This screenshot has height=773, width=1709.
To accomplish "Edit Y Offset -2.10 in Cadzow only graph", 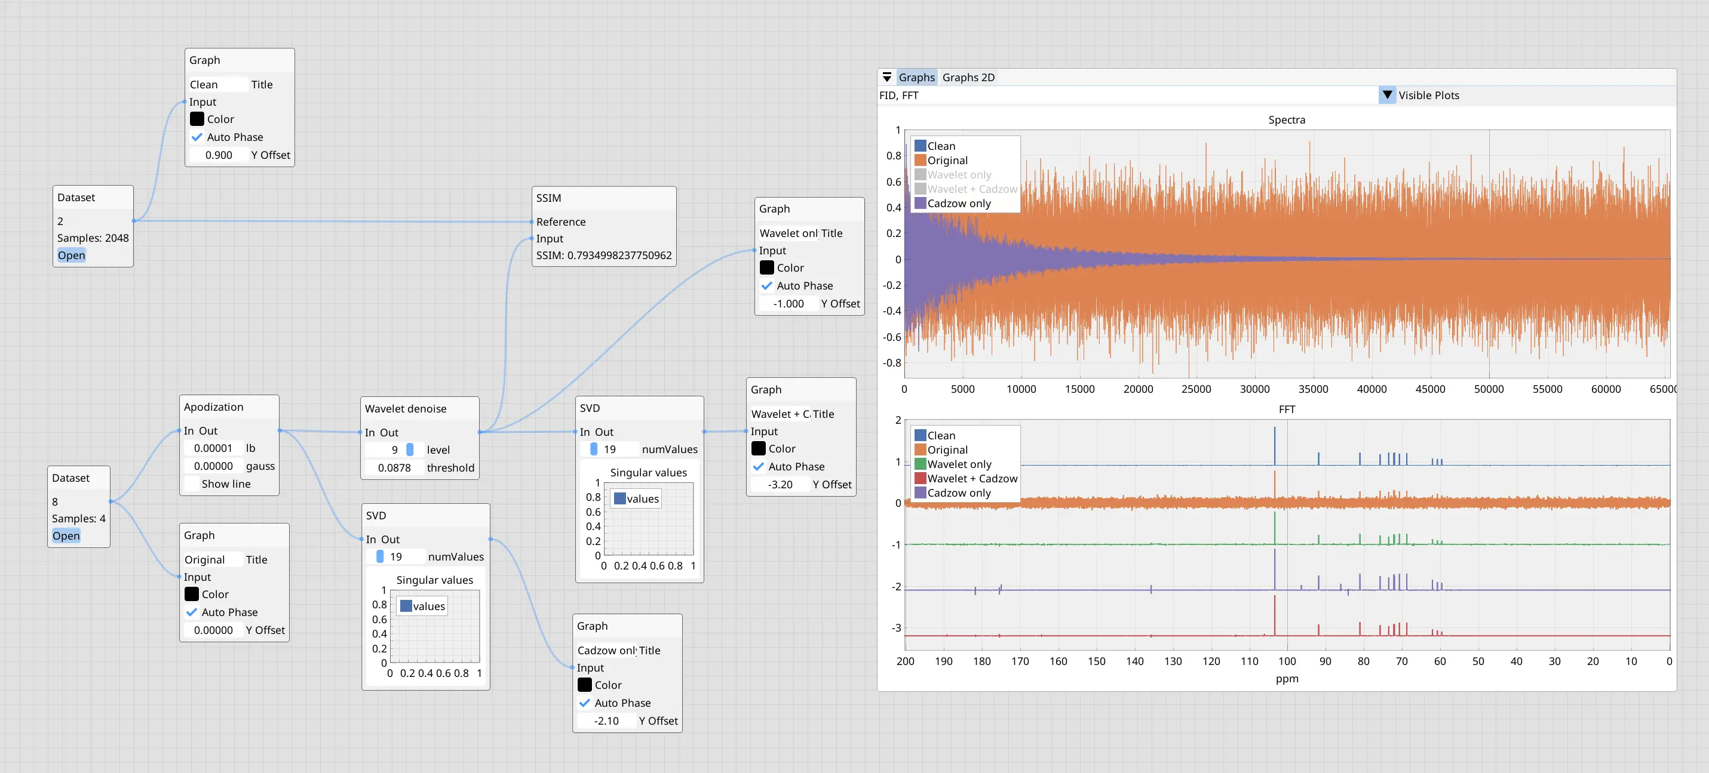I will [x=606, y=720].
